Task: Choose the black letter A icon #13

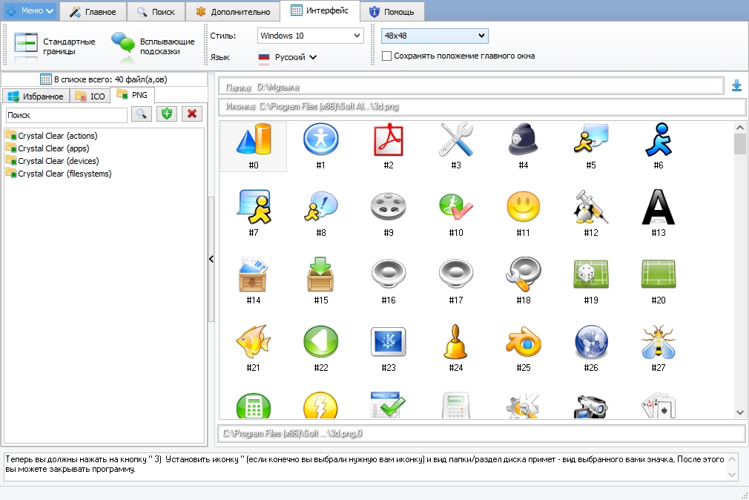Action: pyautogui.click(x=659, y=207)
